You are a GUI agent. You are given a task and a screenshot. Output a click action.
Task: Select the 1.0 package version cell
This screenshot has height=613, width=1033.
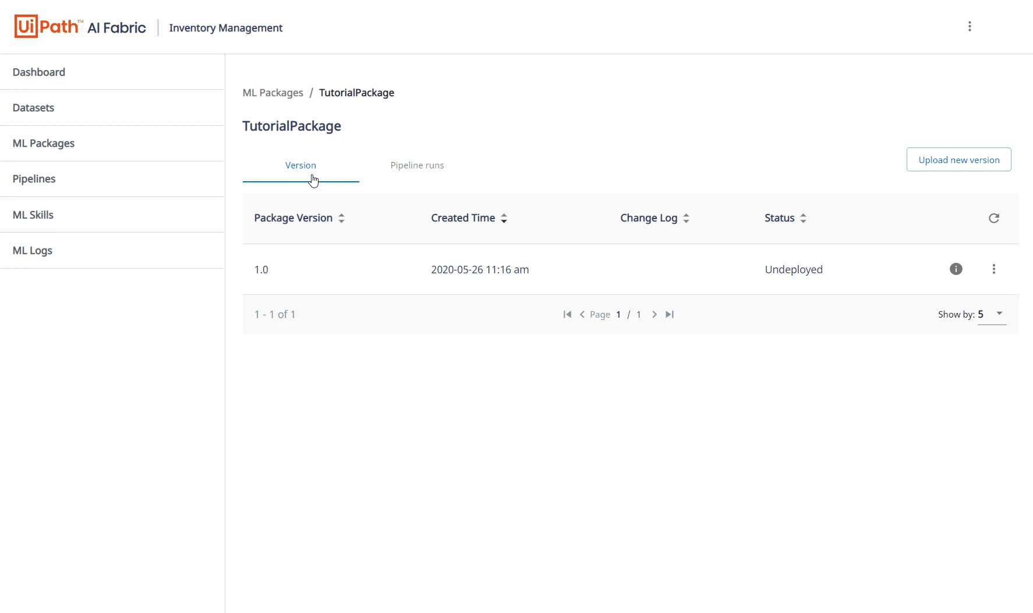[261, 269]
